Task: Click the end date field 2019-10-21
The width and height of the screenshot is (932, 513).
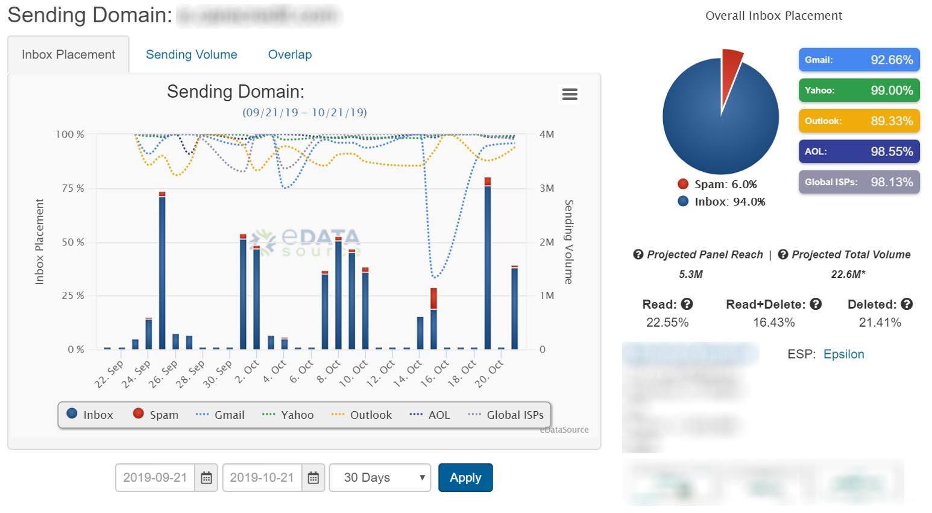Action: 262,478
